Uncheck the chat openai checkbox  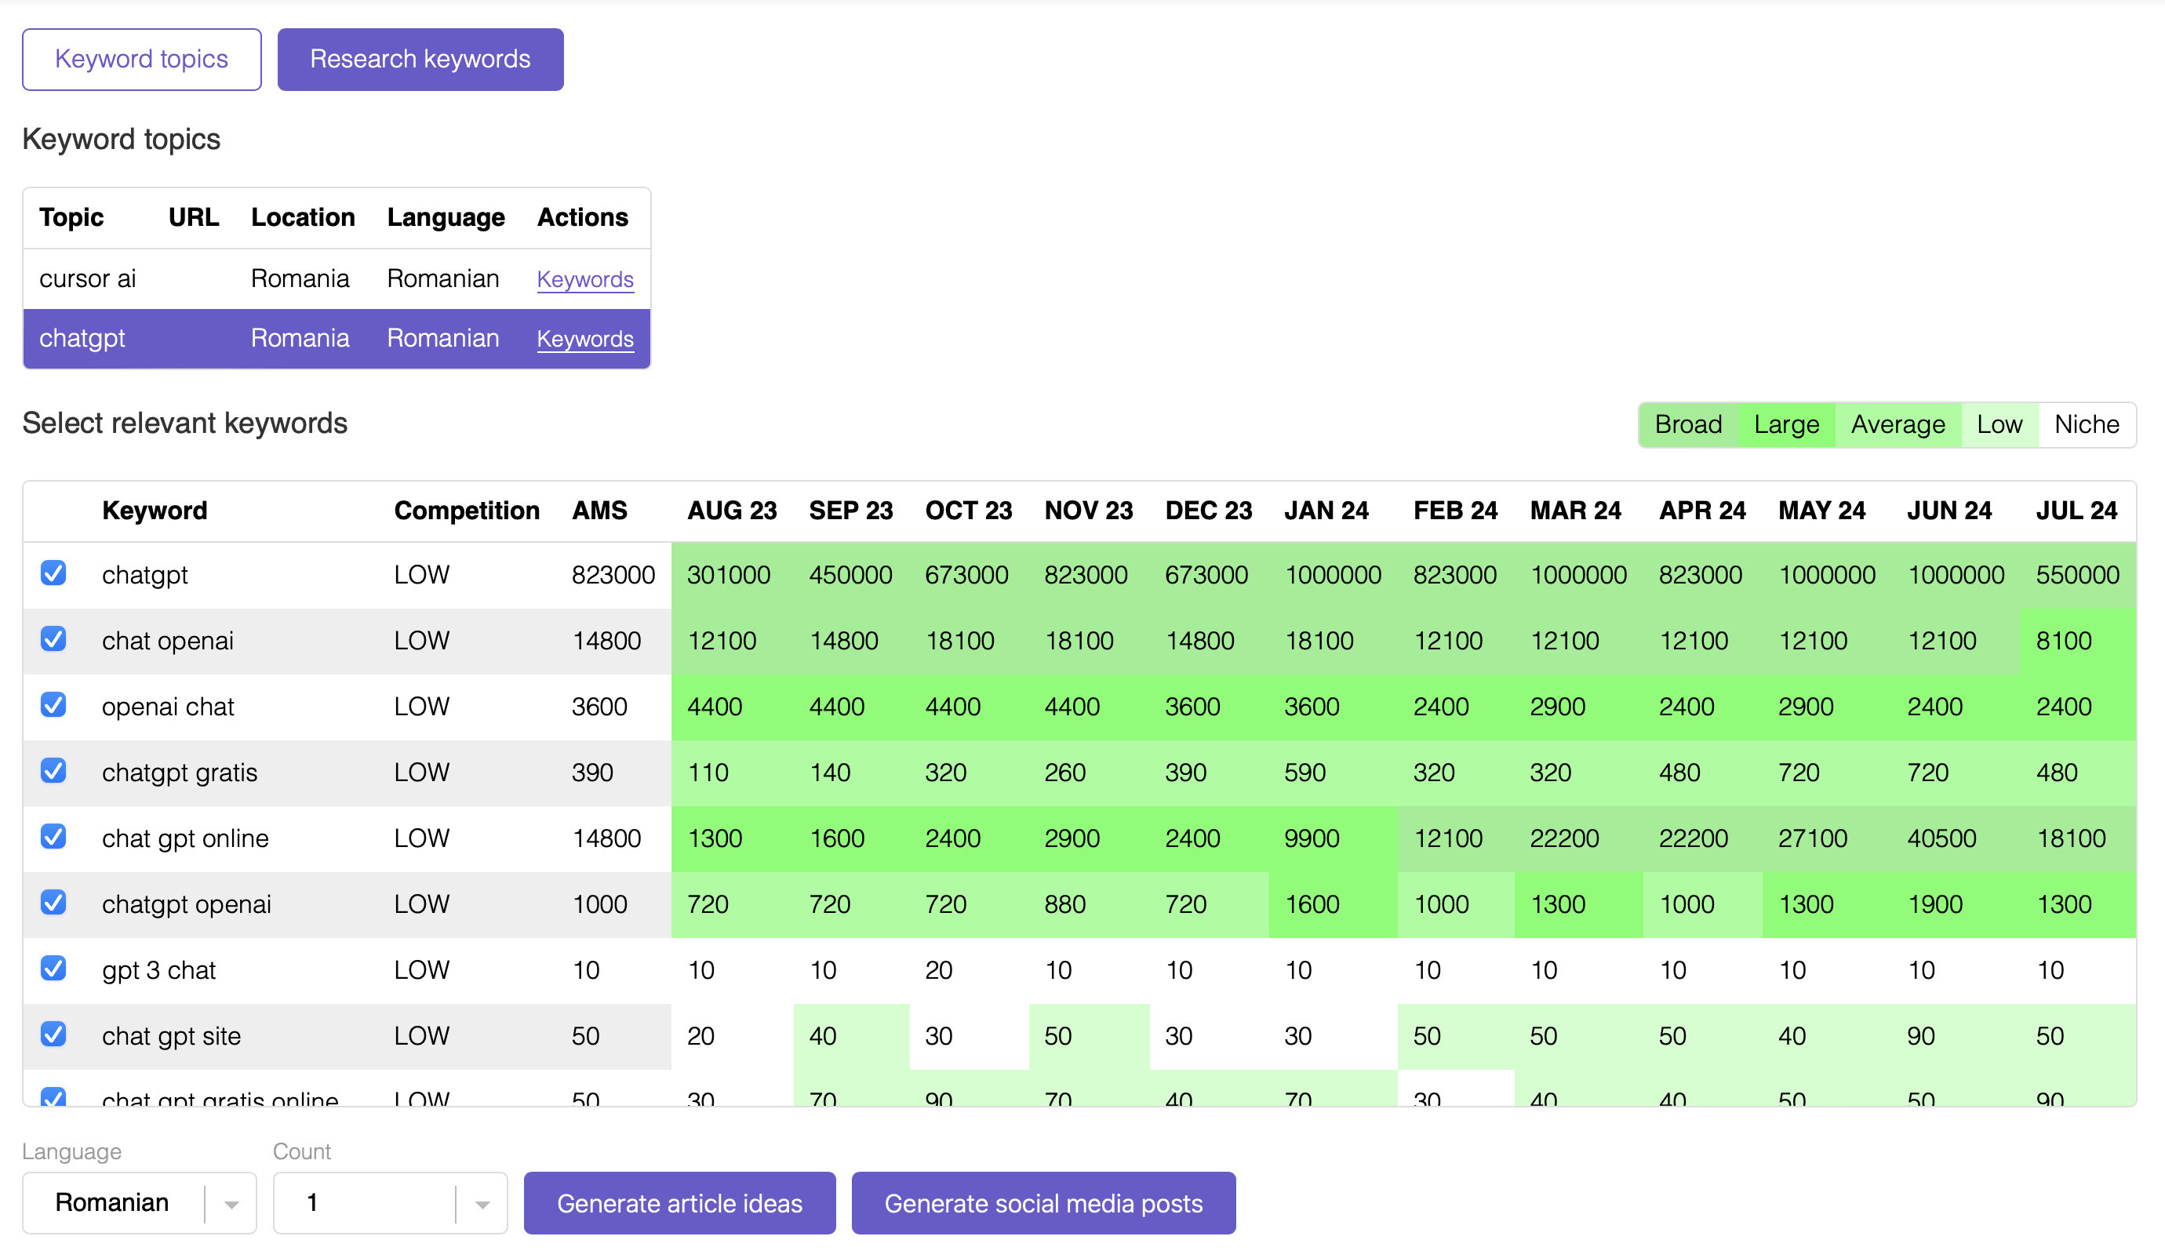point(54,639)
